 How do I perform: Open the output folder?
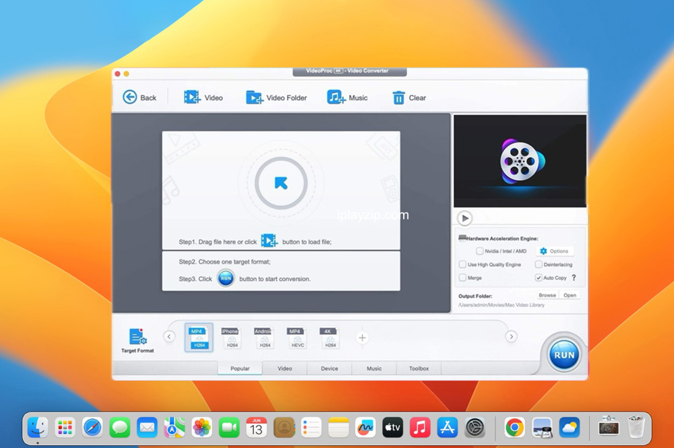coord(570,295)
